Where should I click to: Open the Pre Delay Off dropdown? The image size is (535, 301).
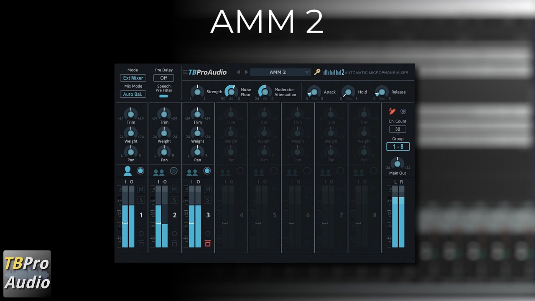pyautogui.click(x=163, y=78)
